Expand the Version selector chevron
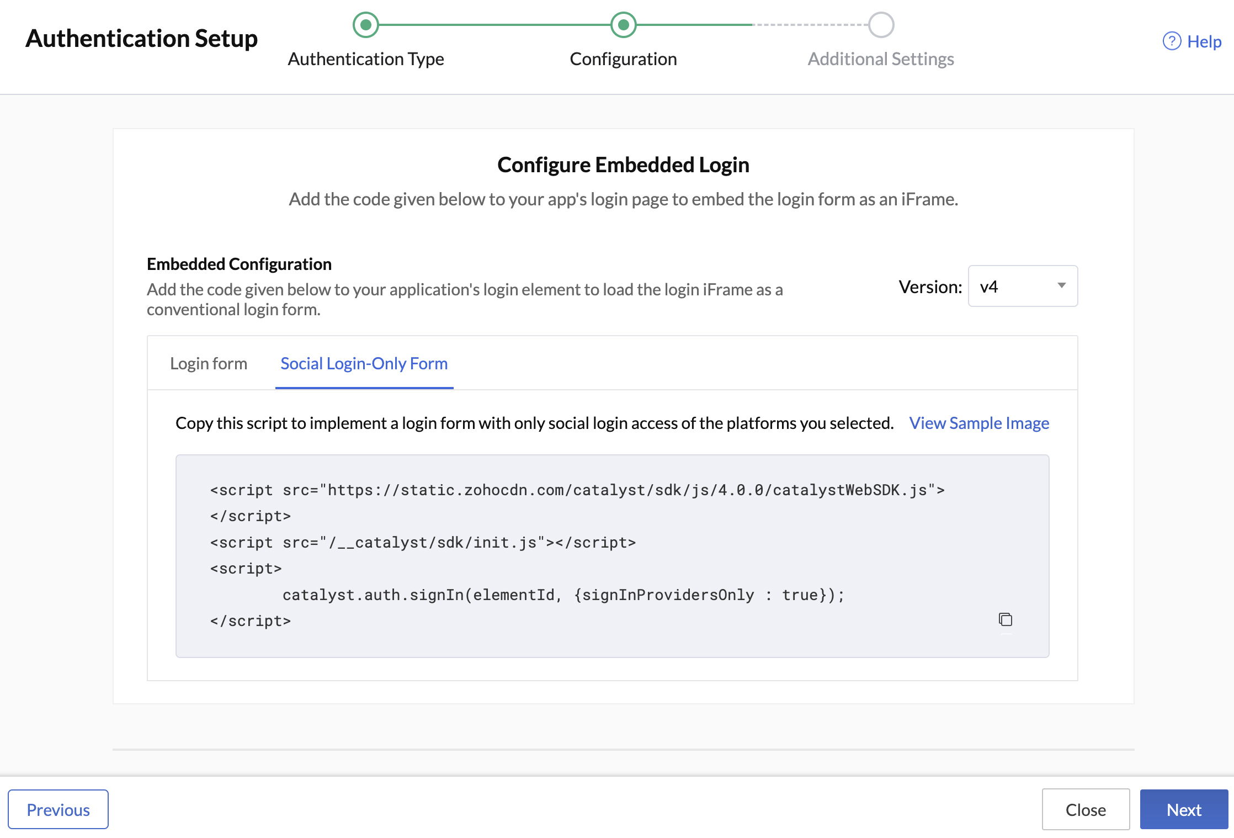This screenshot has width=1234, height=838. pyautogui.click(x=1062, y=286)
